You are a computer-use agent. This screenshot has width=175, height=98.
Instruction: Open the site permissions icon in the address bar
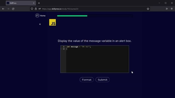(x=40, y=9)
